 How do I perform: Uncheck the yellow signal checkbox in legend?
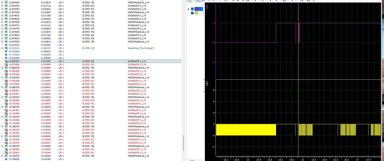tap(192, 13)
